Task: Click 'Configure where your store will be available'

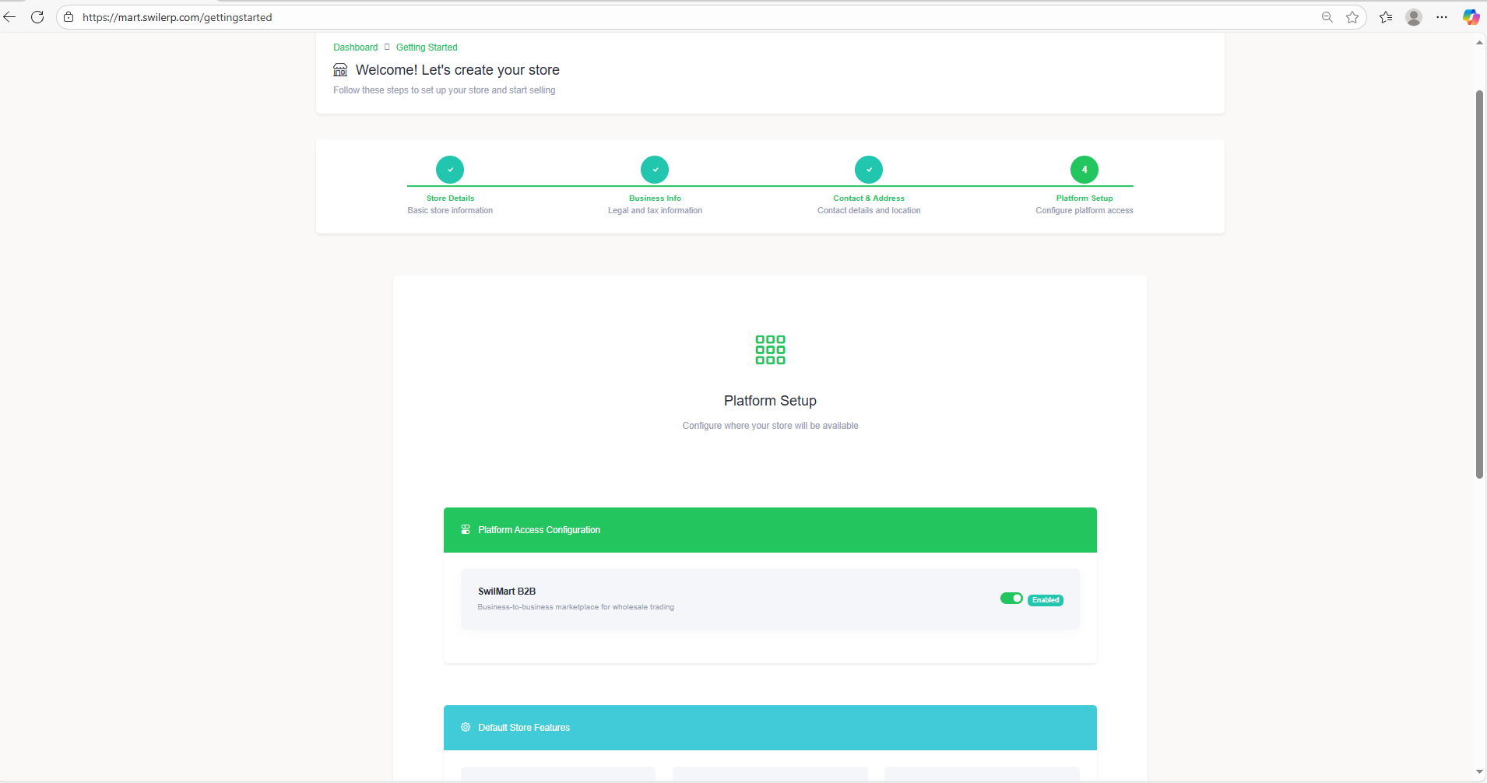Action: 770,426
